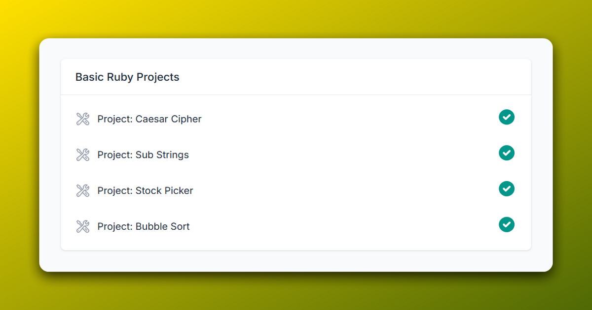Open Project: Sub Strings
Image resolution: width=592 pixels, height=310 pixels.
point(143,155)
